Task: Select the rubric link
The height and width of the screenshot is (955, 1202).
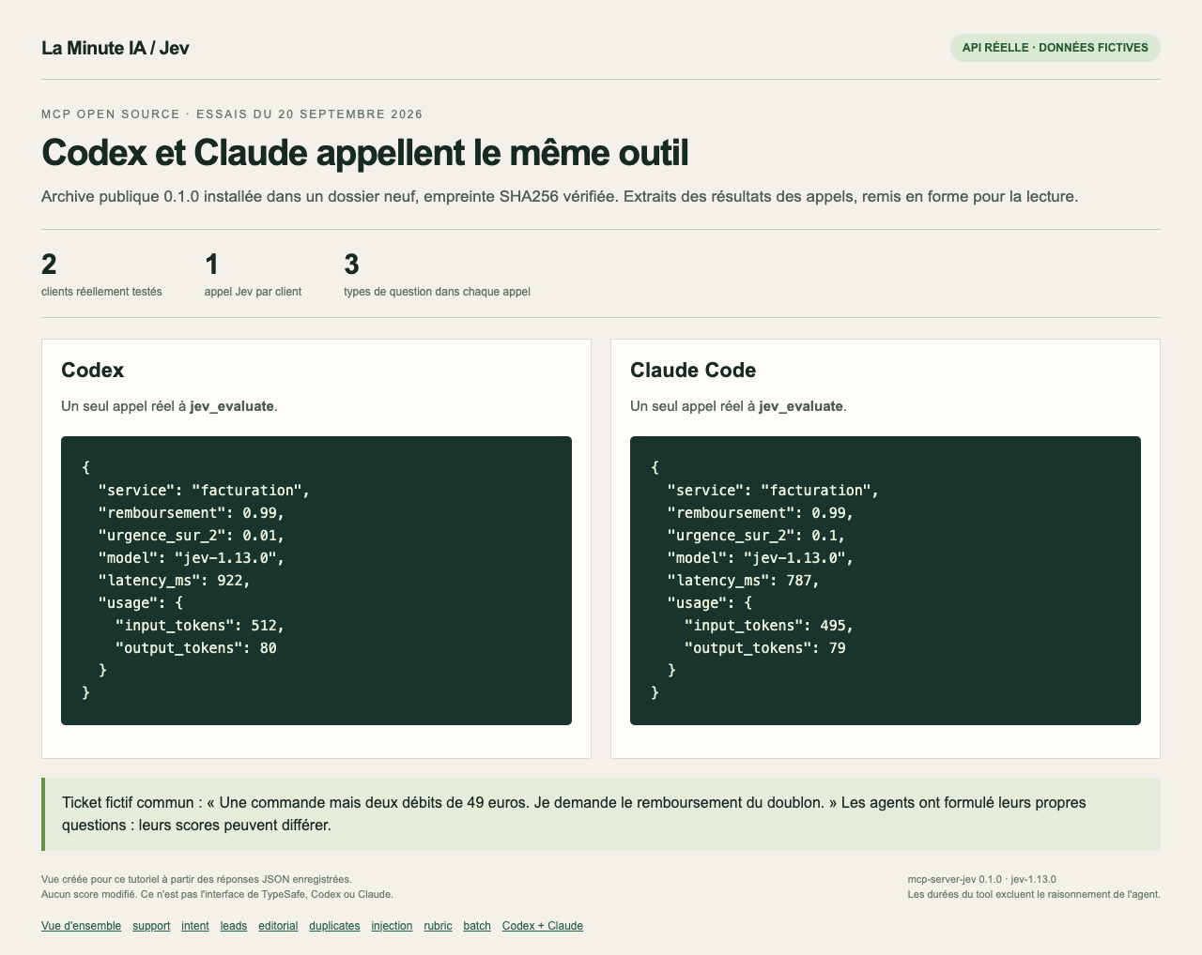Action: [x=438, y=926]
